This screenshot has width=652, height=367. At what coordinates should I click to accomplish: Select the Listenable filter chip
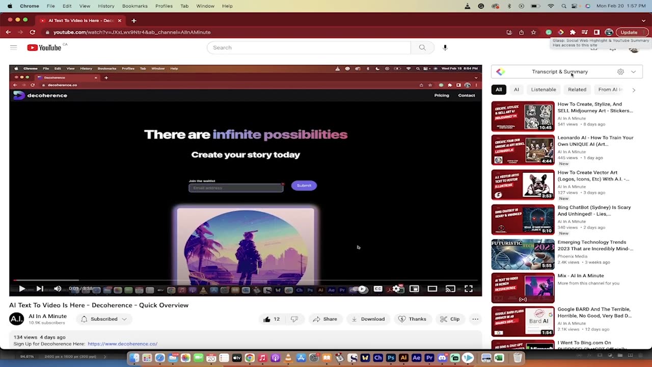[544, 90]
